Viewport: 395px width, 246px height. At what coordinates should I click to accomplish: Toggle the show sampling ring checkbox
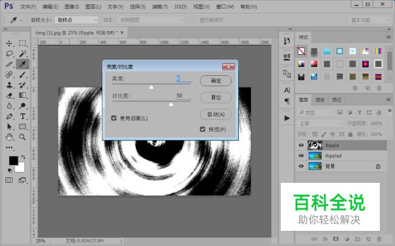pyautogui.click(x=194, y=20)
